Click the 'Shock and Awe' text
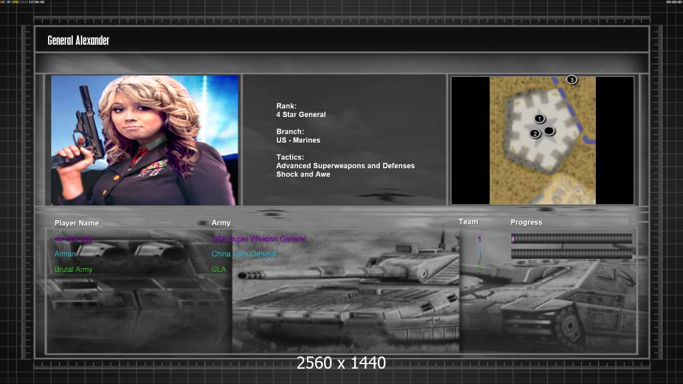The width and height of the screenshot is (683, 384). [303, 174]
